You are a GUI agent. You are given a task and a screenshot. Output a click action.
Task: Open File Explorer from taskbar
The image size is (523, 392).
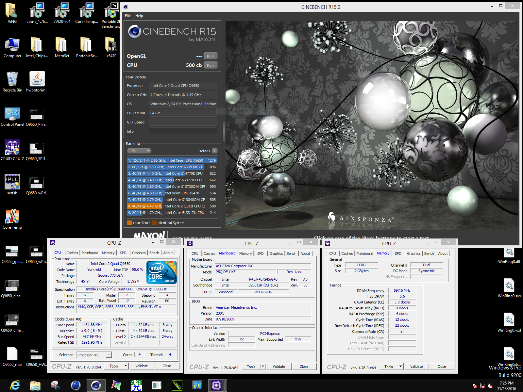[35, 385]
